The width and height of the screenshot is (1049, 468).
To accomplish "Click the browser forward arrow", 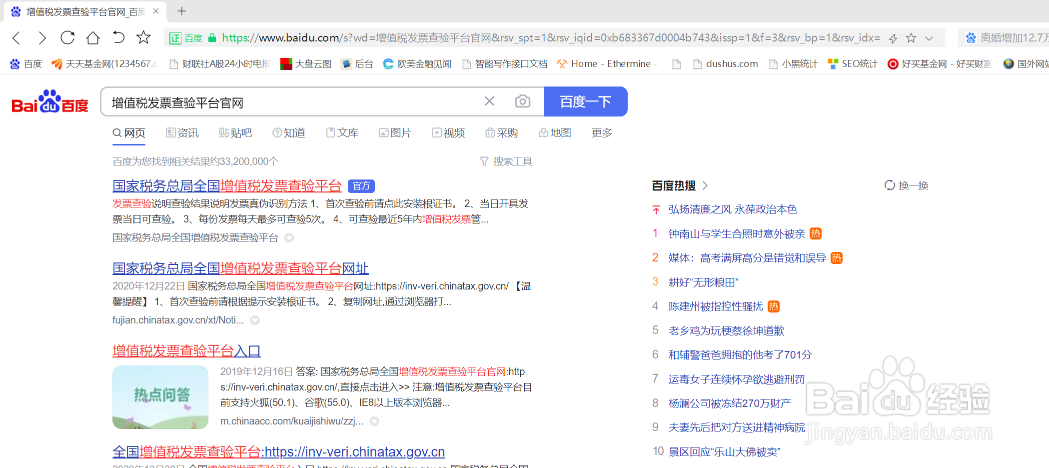I will [x=42, y=38].
